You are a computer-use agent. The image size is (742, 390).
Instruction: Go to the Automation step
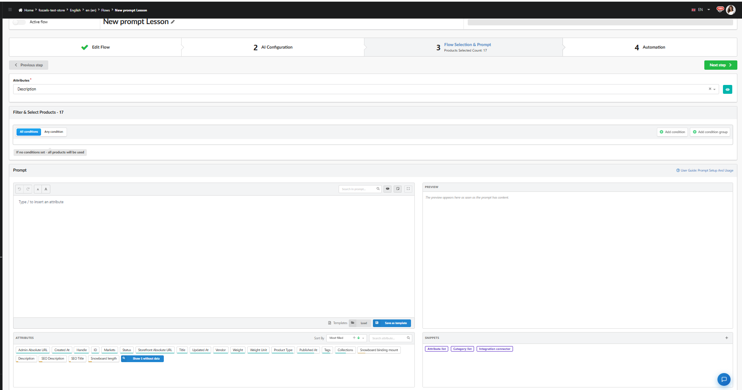(650, 47)
